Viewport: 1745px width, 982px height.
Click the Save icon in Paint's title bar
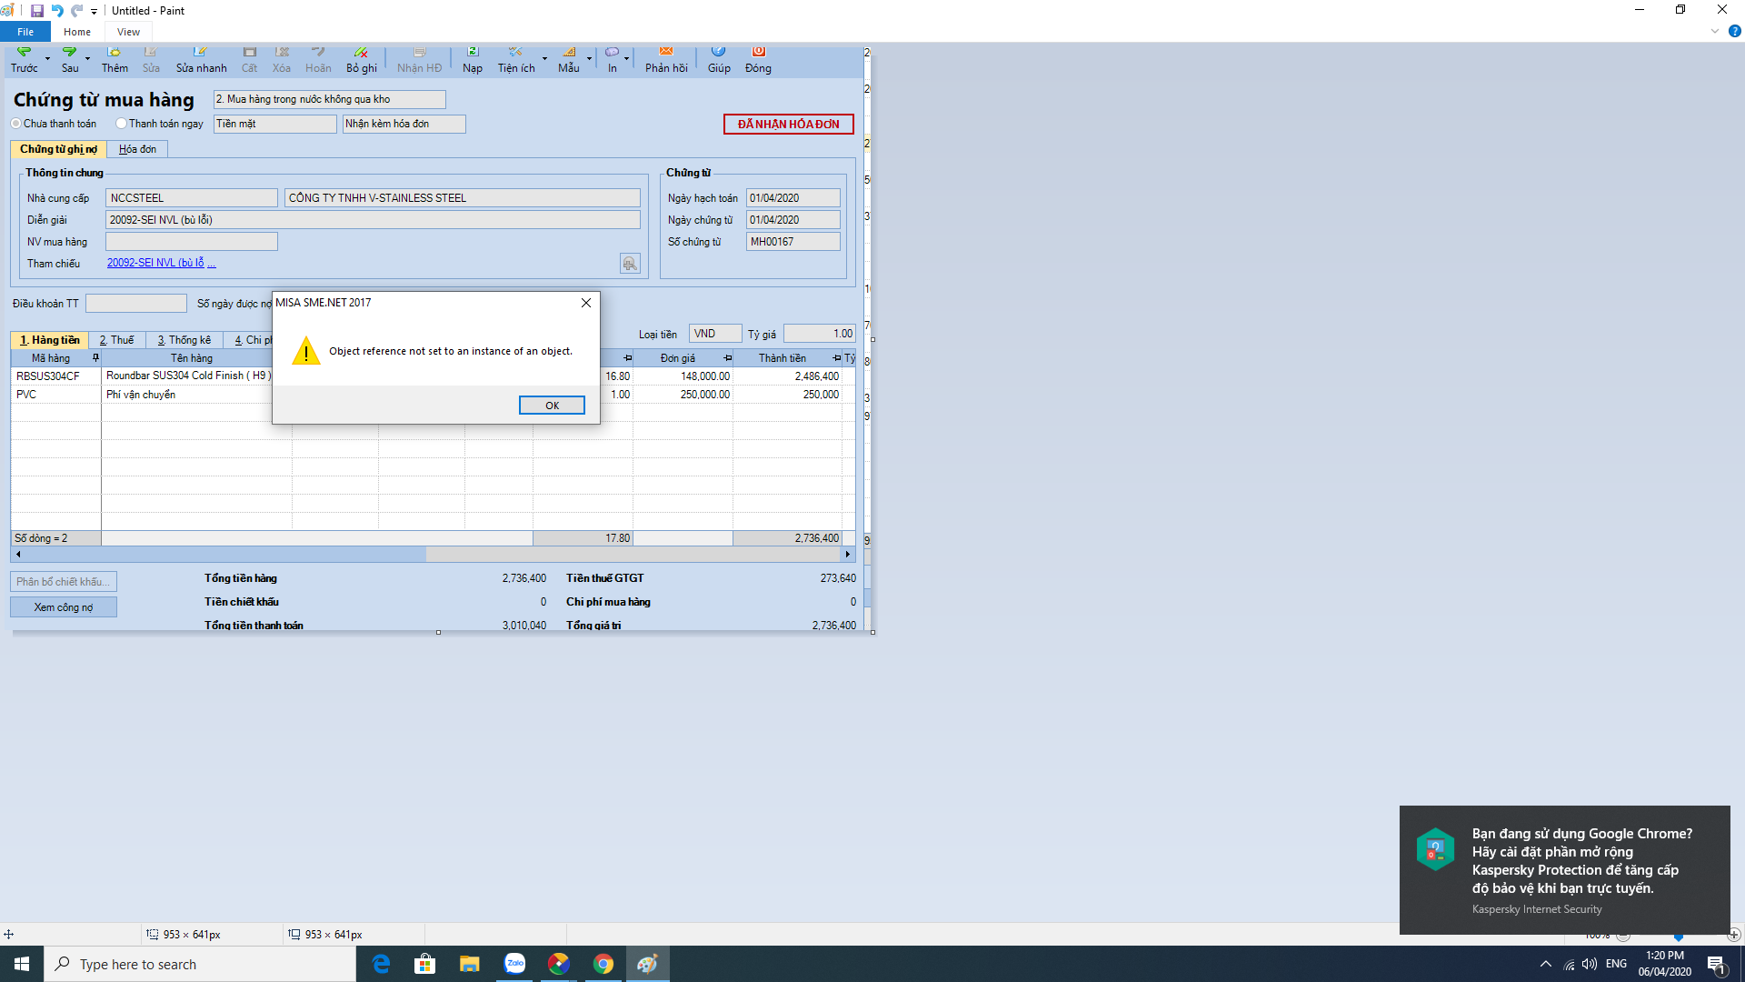36,11
